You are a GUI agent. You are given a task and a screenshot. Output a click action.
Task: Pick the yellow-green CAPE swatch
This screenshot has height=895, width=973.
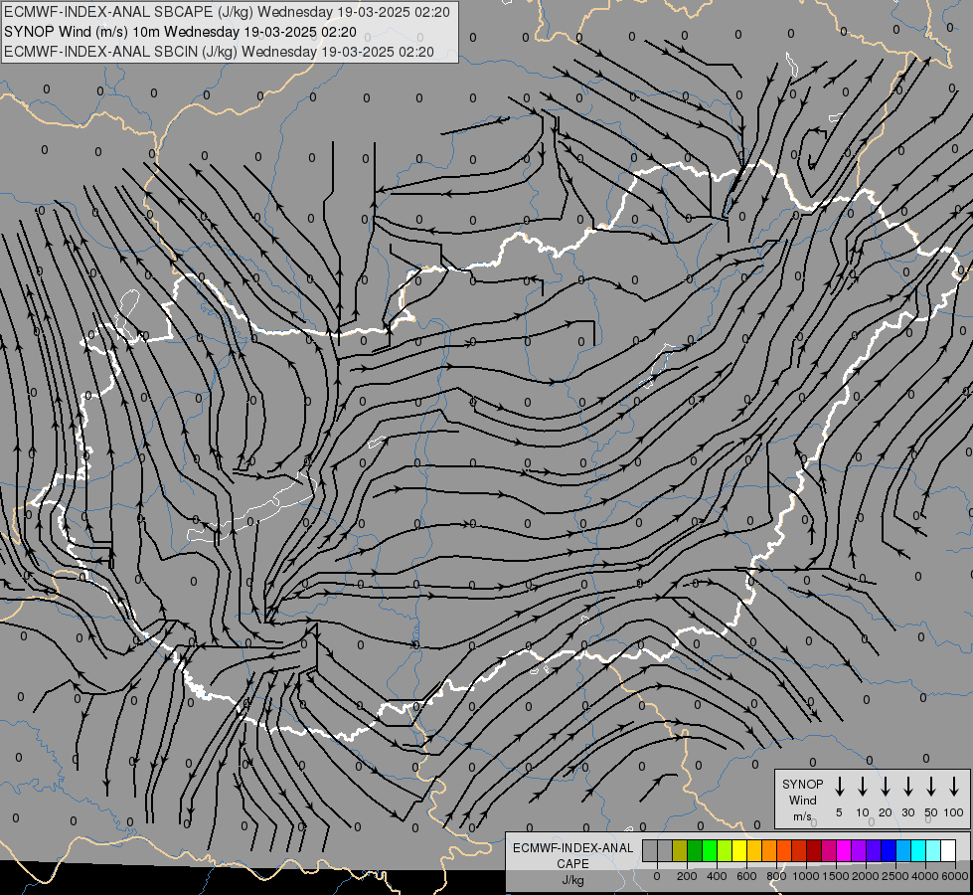click(725, 850)
